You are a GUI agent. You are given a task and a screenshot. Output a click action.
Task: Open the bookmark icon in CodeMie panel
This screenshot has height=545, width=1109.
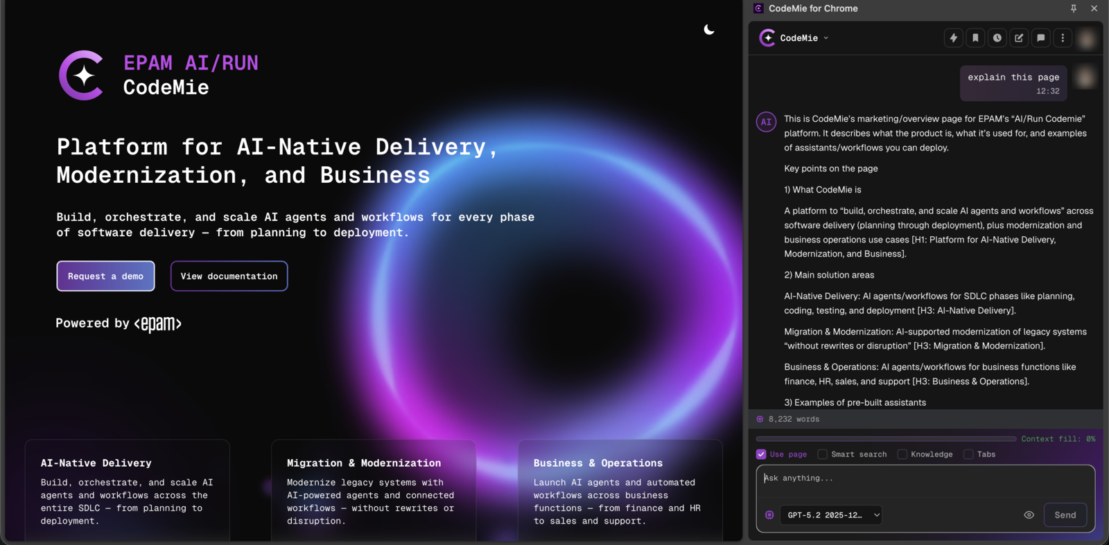(975, 38)
